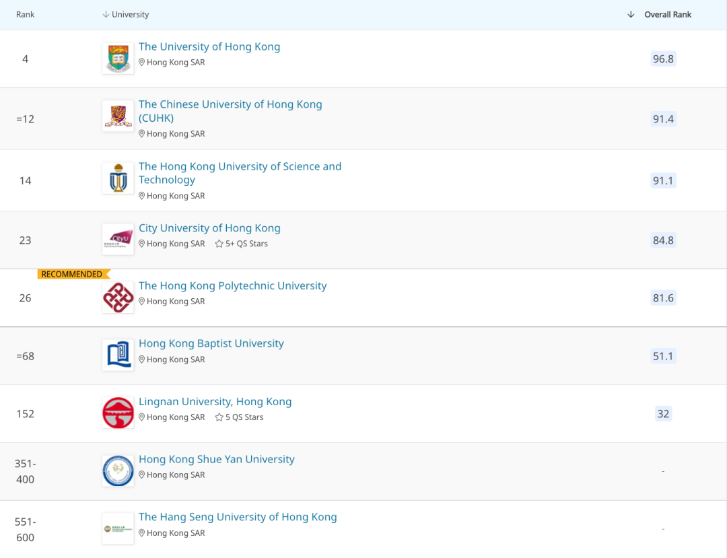Sort by Overall Rank column arrow
Image resolution: width=727 pixels, height=558 pixels.
[x=631, y=15]
